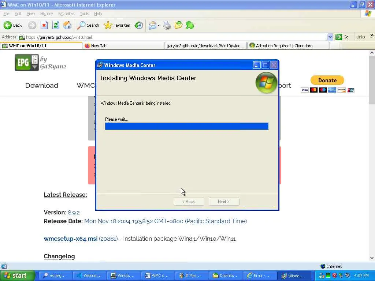Switch to the Welcom taskbar item

(x=89, y=276)
